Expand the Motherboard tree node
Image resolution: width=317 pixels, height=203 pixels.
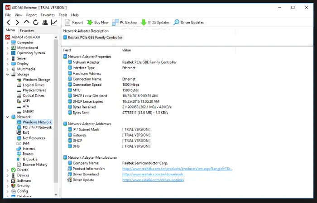coord(8,48)
